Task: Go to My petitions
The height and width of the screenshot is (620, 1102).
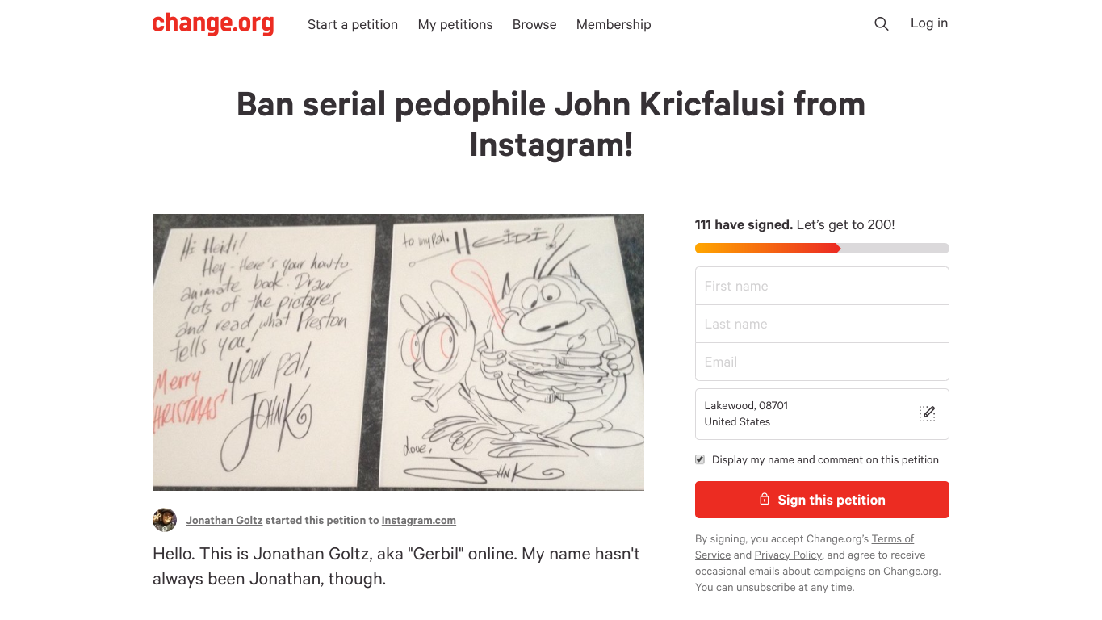Action: click(x=455, y=24)
